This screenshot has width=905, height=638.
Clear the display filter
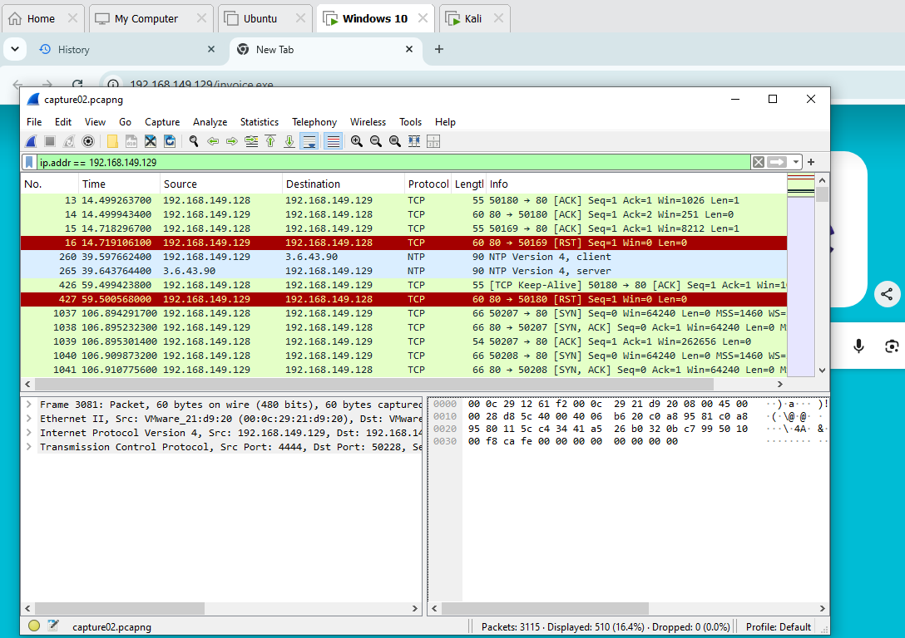[759, 163]
